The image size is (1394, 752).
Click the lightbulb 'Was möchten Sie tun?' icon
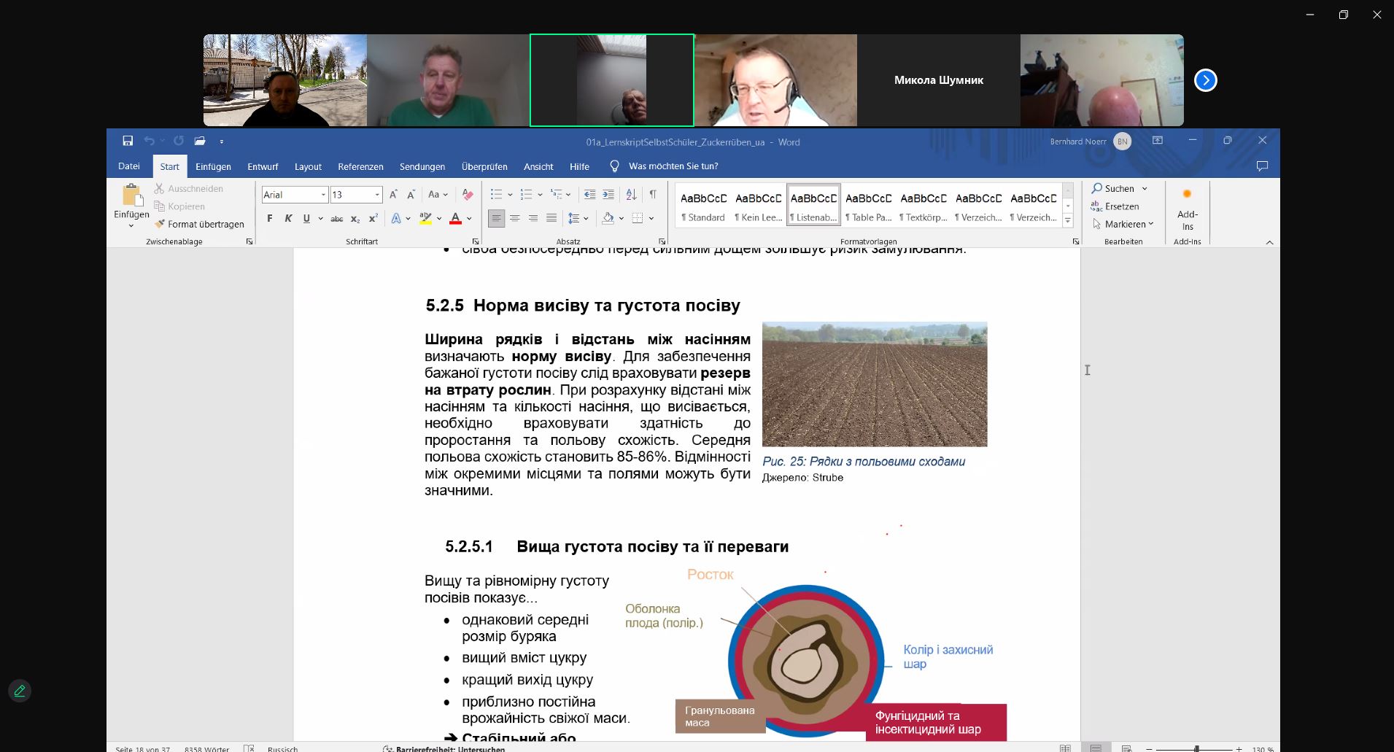point(614,166)
